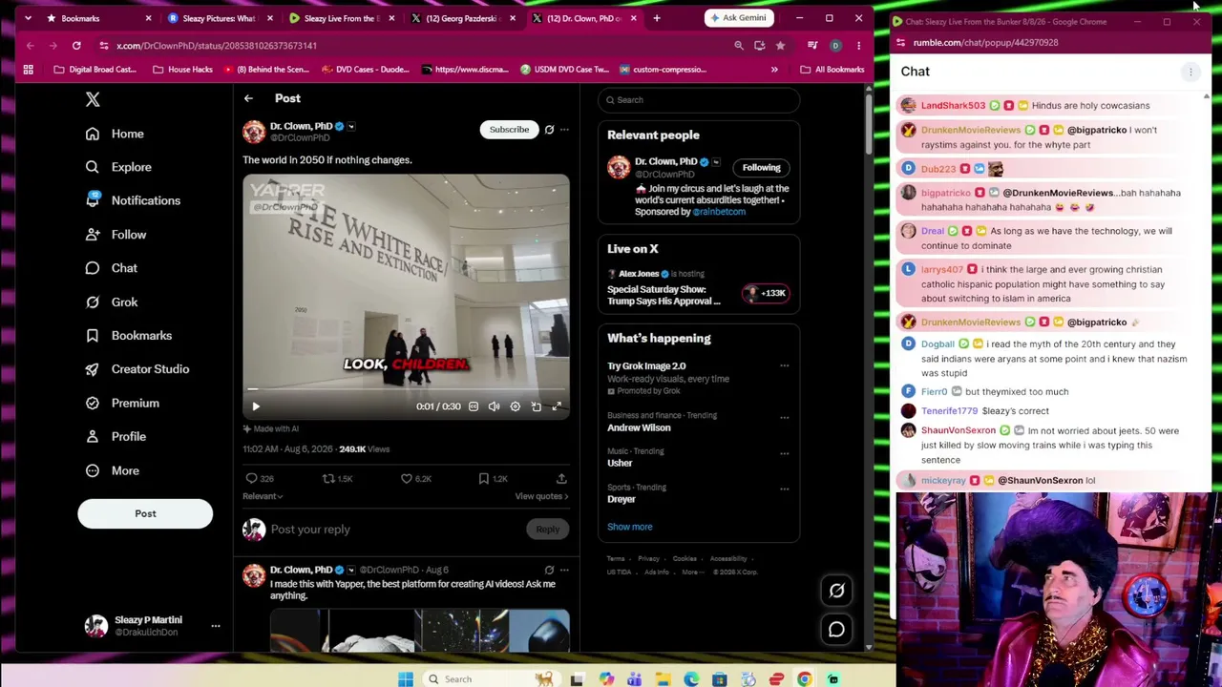The width and height of the screenshot is (1222, 687).
Task: Open Microsoft Store from the taskbar
Action: pos(720,679)
